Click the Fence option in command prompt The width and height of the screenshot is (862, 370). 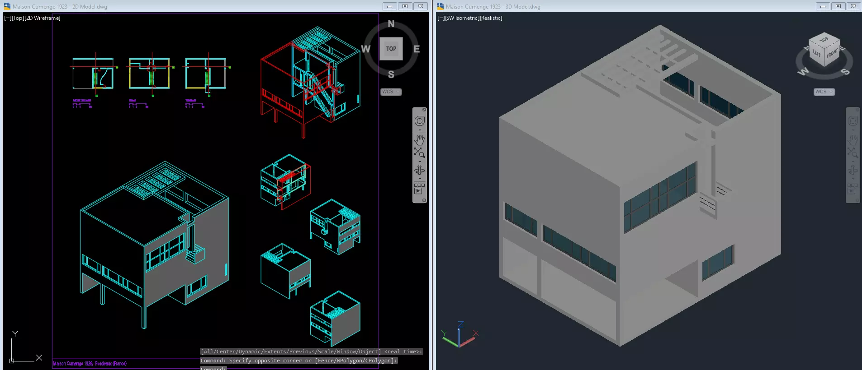tap(326, 361)
